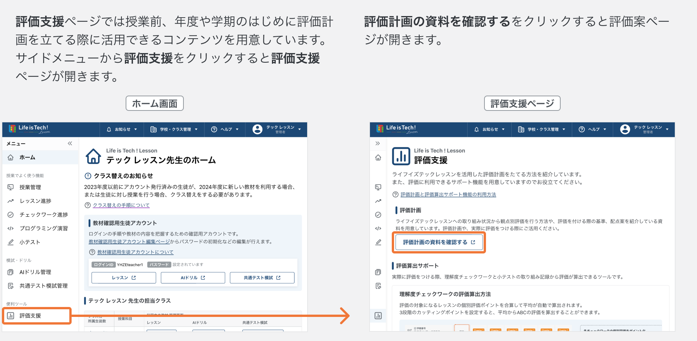Expand 学校・クラス管理 dropdown in 評価支援 page header
The width and height of the screenshot is (697, 341).
tap(564, 129)
